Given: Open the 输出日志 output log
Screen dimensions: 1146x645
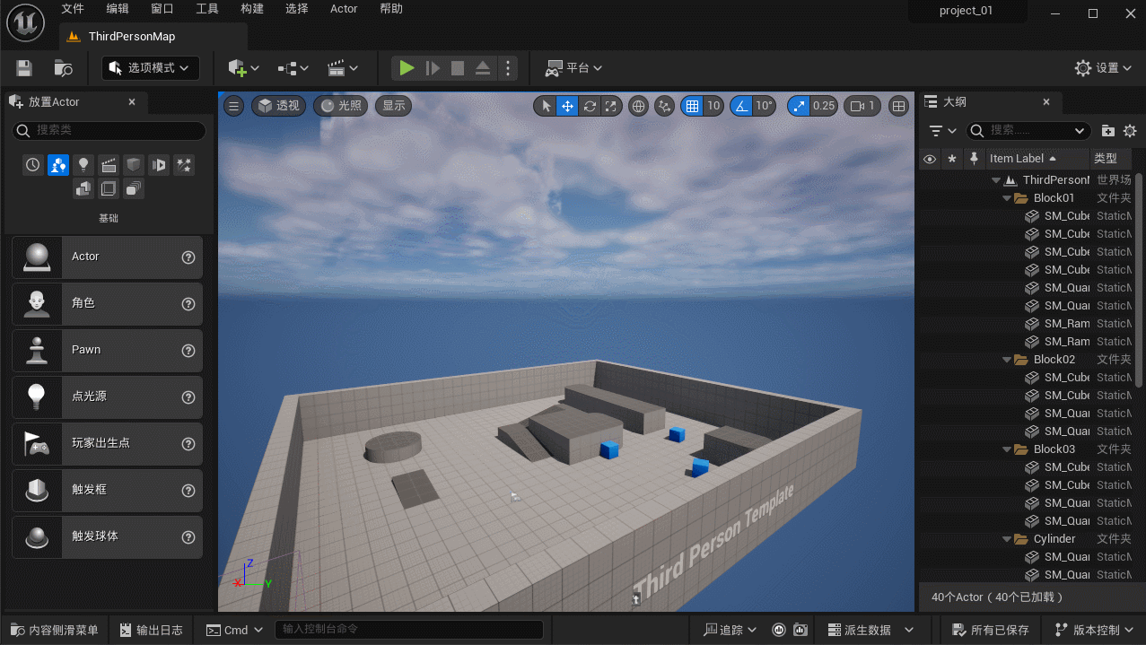Looking at the screenshot, I should click(151, 630).
